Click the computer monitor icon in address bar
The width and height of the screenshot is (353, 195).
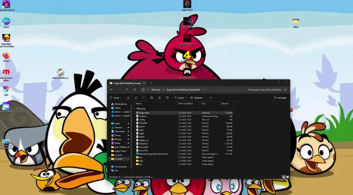pos(143,89)
